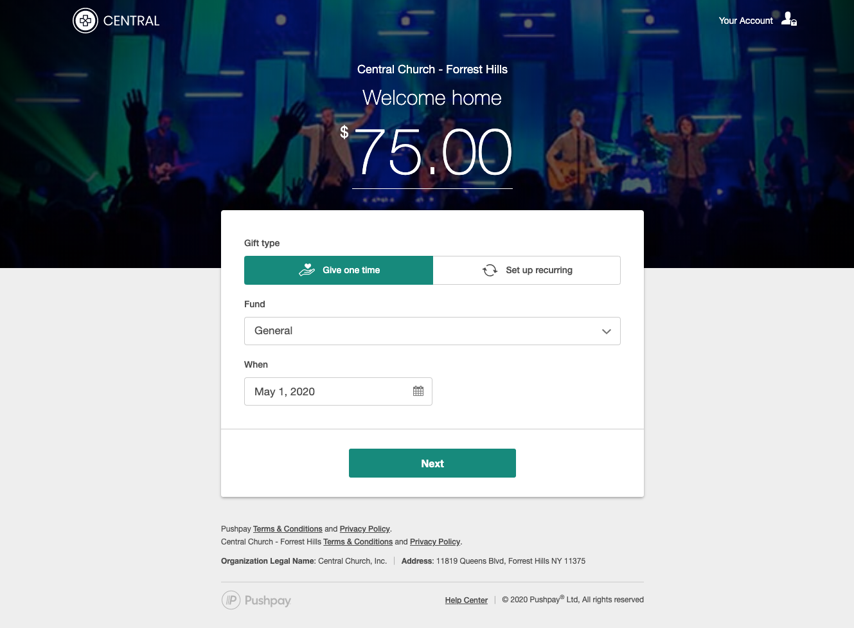Open Central Church Terms & Conditions link

coord(358,542)
